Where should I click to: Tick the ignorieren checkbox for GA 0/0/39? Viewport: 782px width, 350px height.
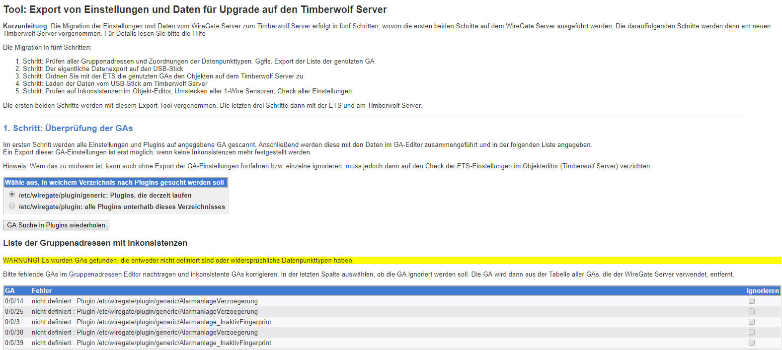(752, 343)
